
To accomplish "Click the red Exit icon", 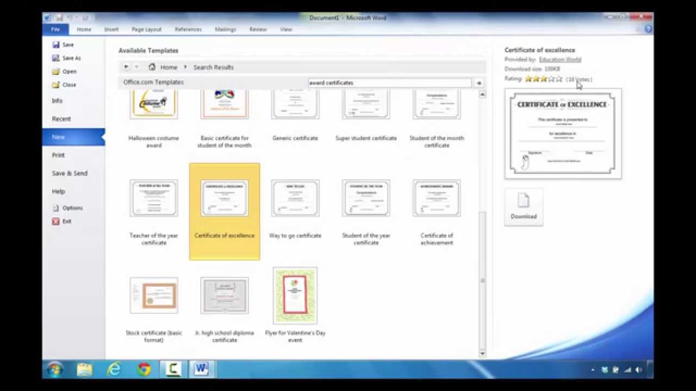I will pyautogui.click(x=55, y=222).
